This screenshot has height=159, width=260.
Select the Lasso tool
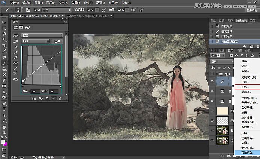(x=4, y=34)
